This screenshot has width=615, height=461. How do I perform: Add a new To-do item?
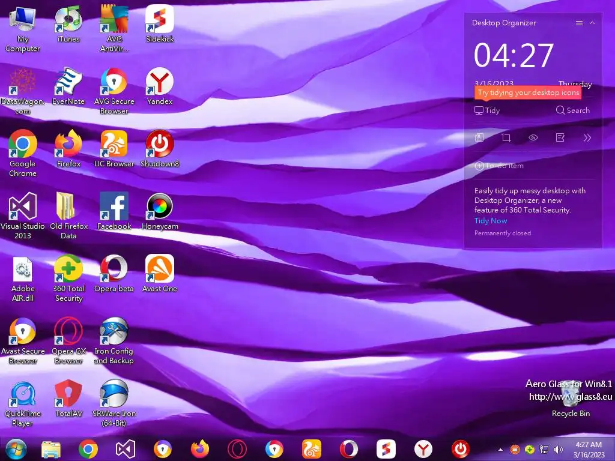tap(499, 166)
